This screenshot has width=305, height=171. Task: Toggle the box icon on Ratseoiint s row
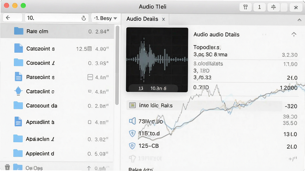(x=90, y=77)
